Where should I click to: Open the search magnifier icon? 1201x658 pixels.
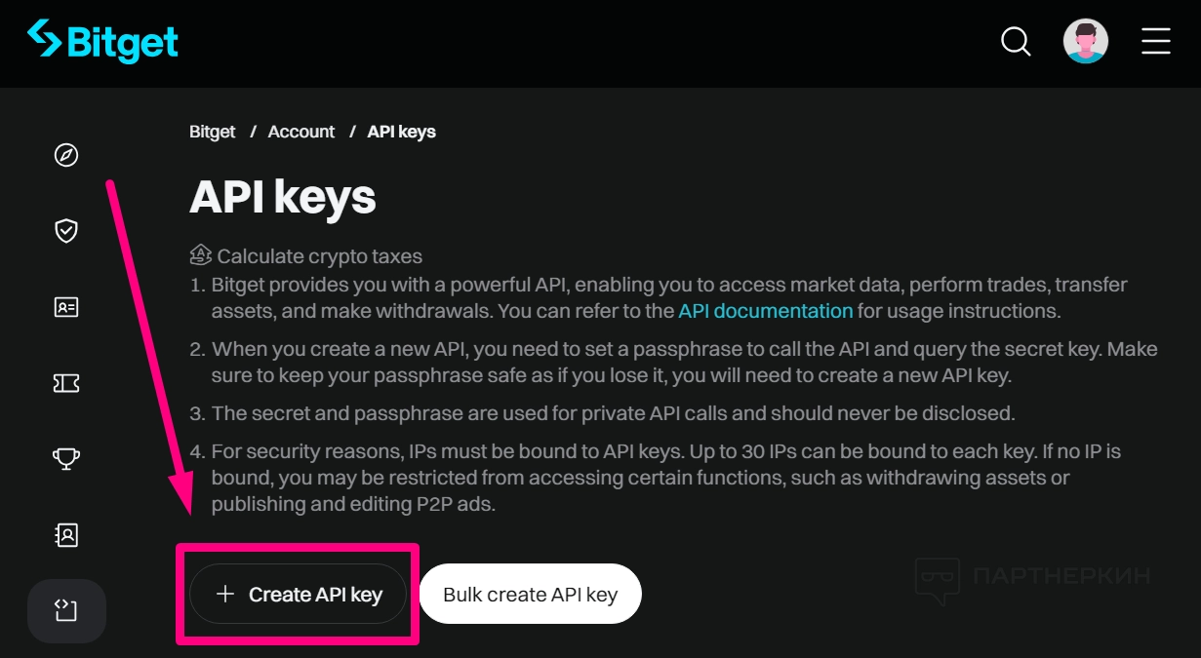1016,42
